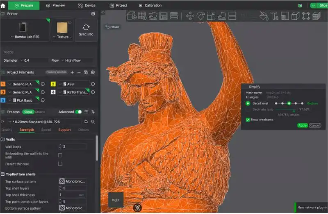The image size is (328, 214).
Task: Click settings list icon beside Advanced toggle
Action: tap(86, 112)
